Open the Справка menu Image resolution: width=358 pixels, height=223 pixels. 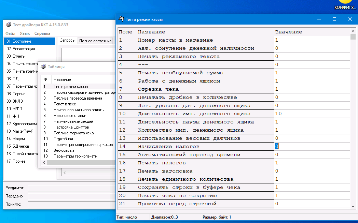(42, 33)
